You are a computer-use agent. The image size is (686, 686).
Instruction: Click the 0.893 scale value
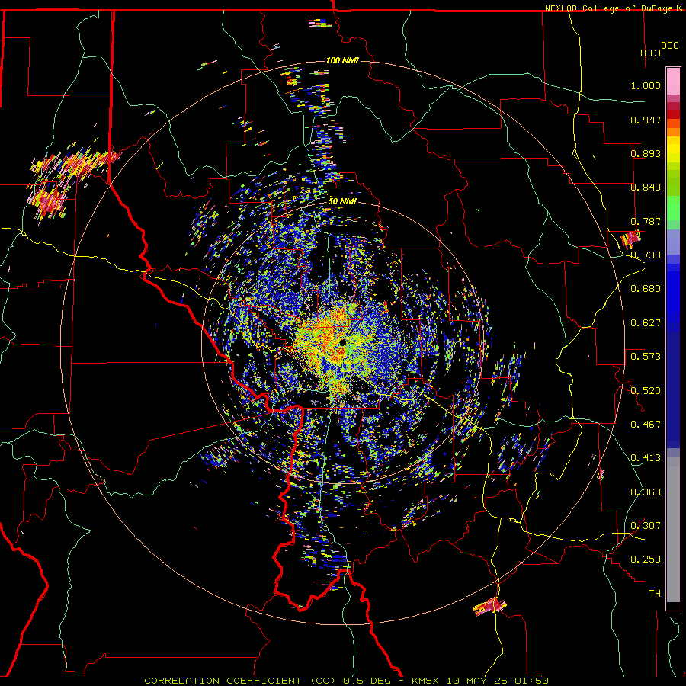(646, 153)
